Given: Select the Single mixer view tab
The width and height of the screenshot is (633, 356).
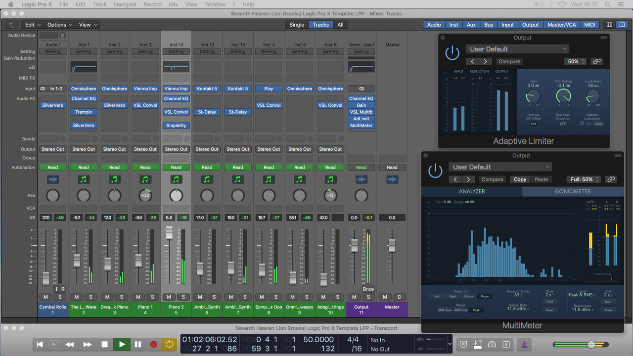Looking at the screenshot, I should click(x=297, y=25).
